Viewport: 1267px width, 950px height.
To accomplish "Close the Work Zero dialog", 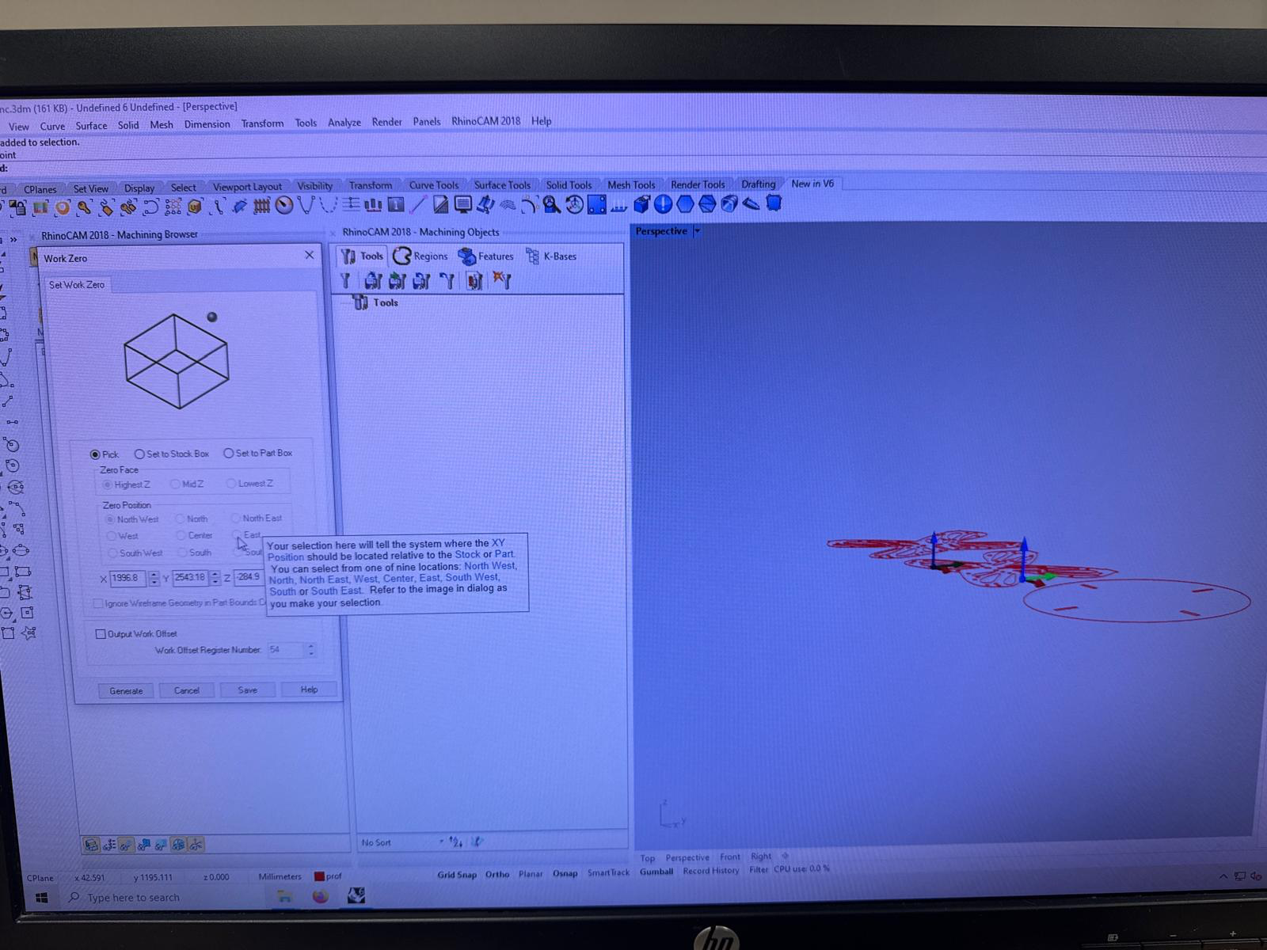I will pos(310,255).
